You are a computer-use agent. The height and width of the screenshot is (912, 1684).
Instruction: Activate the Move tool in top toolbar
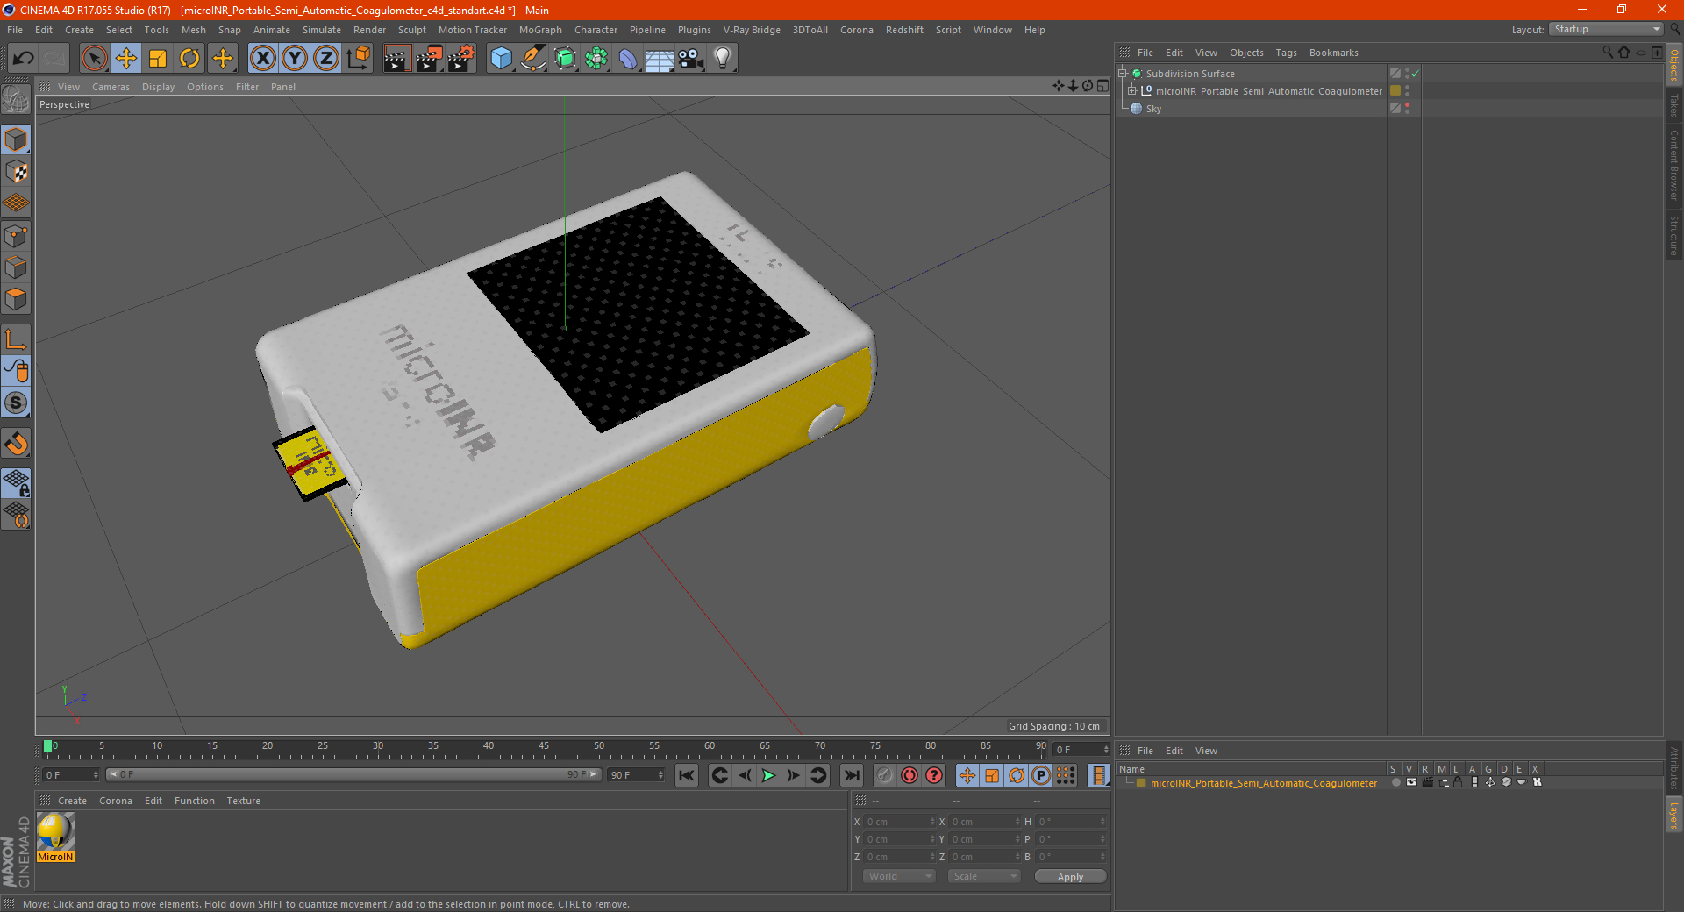tap(126, 59)
